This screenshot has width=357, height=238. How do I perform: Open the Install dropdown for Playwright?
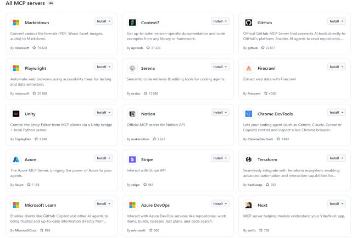click(104, 67)
